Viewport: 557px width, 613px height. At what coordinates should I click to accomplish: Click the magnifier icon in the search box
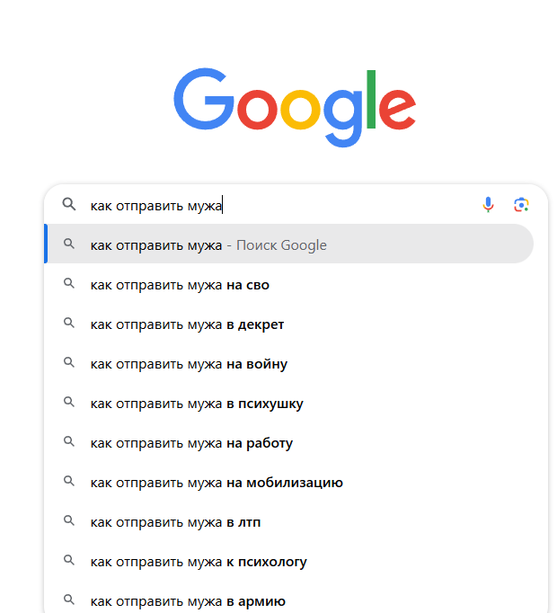point(68,205)
